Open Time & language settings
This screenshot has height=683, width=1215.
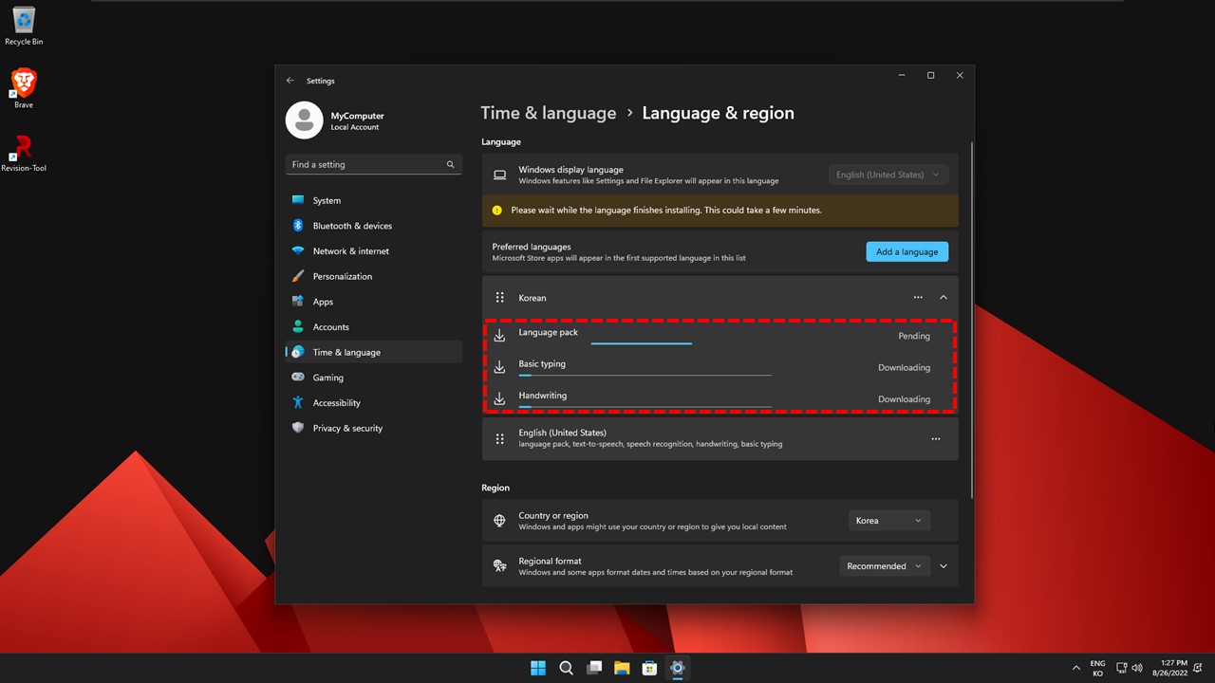[x=374, y=352]
